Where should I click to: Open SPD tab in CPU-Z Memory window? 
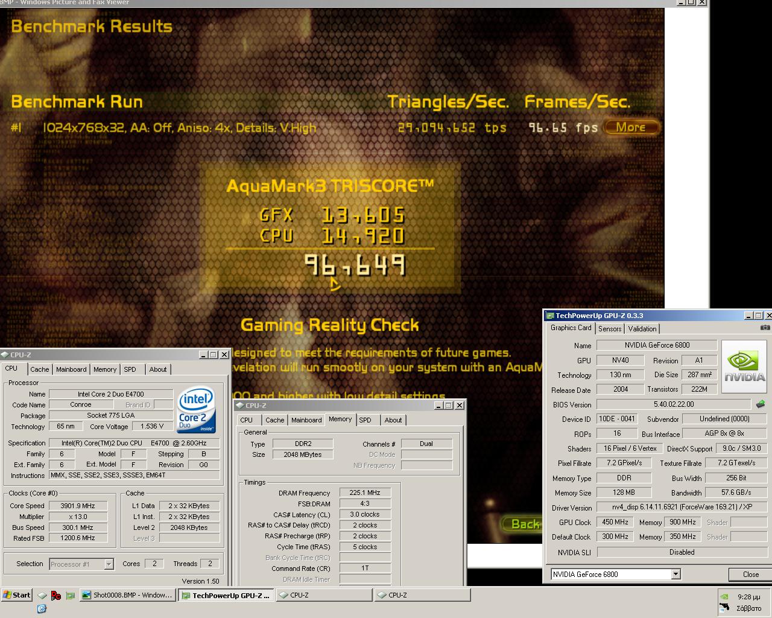click(x=365, y=420)
